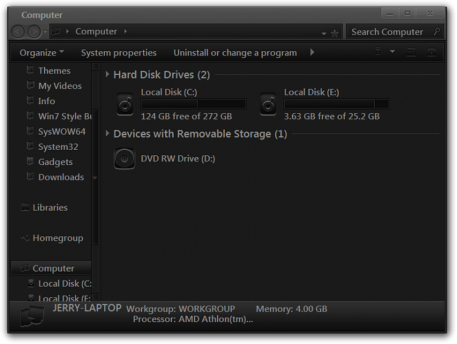Click the Forward navigation arrow
The width and height of the screenshot is (457, 344).
[x=34, y=32]
